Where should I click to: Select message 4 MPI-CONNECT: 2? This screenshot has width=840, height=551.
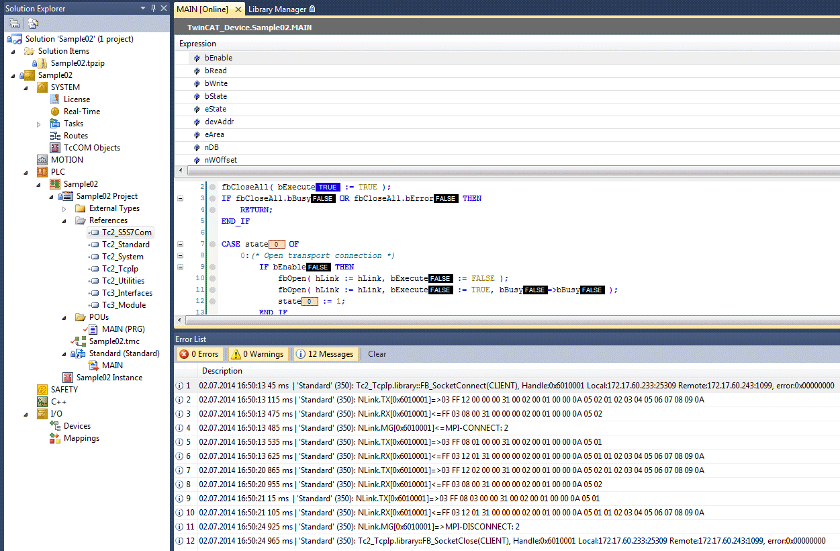point(506,428)
